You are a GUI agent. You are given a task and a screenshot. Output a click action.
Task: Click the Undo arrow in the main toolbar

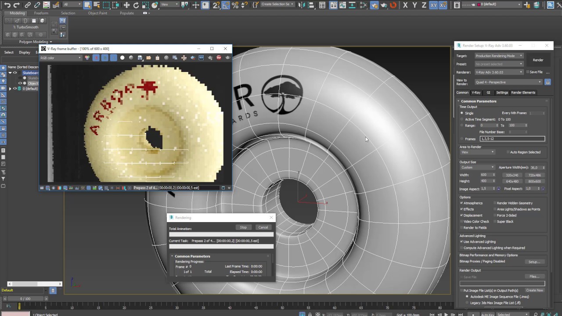tap(7, 5)
